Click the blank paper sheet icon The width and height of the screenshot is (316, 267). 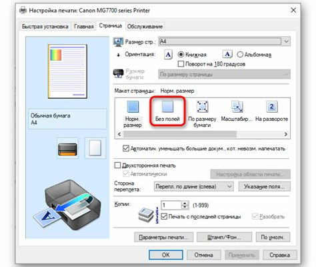click(95, 148)
